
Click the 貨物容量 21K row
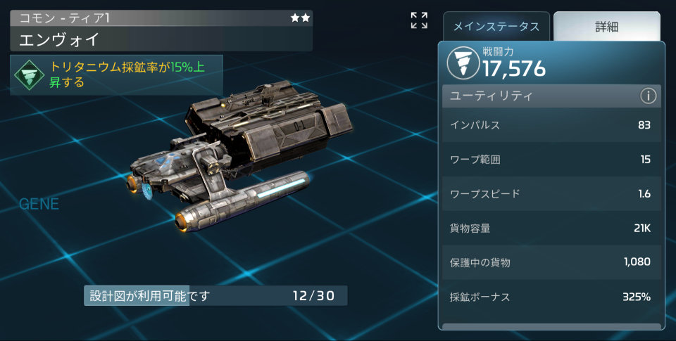pyautogui.click(x=551, y=229)
